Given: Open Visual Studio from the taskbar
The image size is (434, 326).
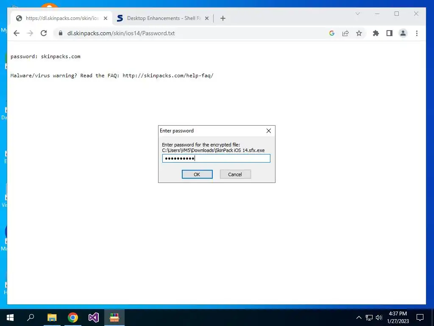Looking at the screenshot, I should point(94,318).
